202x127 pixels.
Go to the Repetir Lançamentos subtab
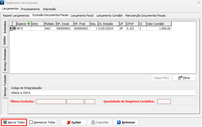pyautogui.click(x=16, y=16)
